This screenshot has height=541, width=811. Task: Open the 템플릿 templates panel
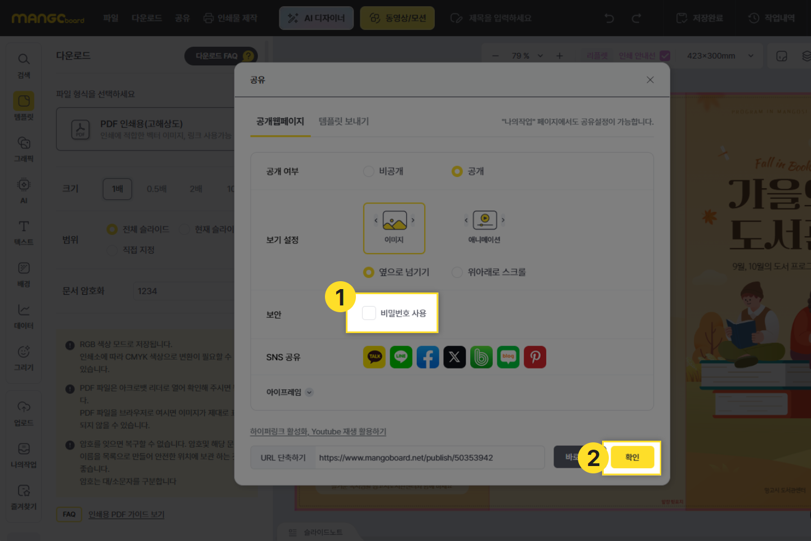[24, 107]
